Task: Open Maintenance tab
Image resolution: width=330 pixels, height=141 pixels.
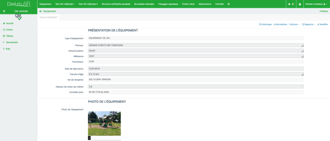Action: coord(205,4)
